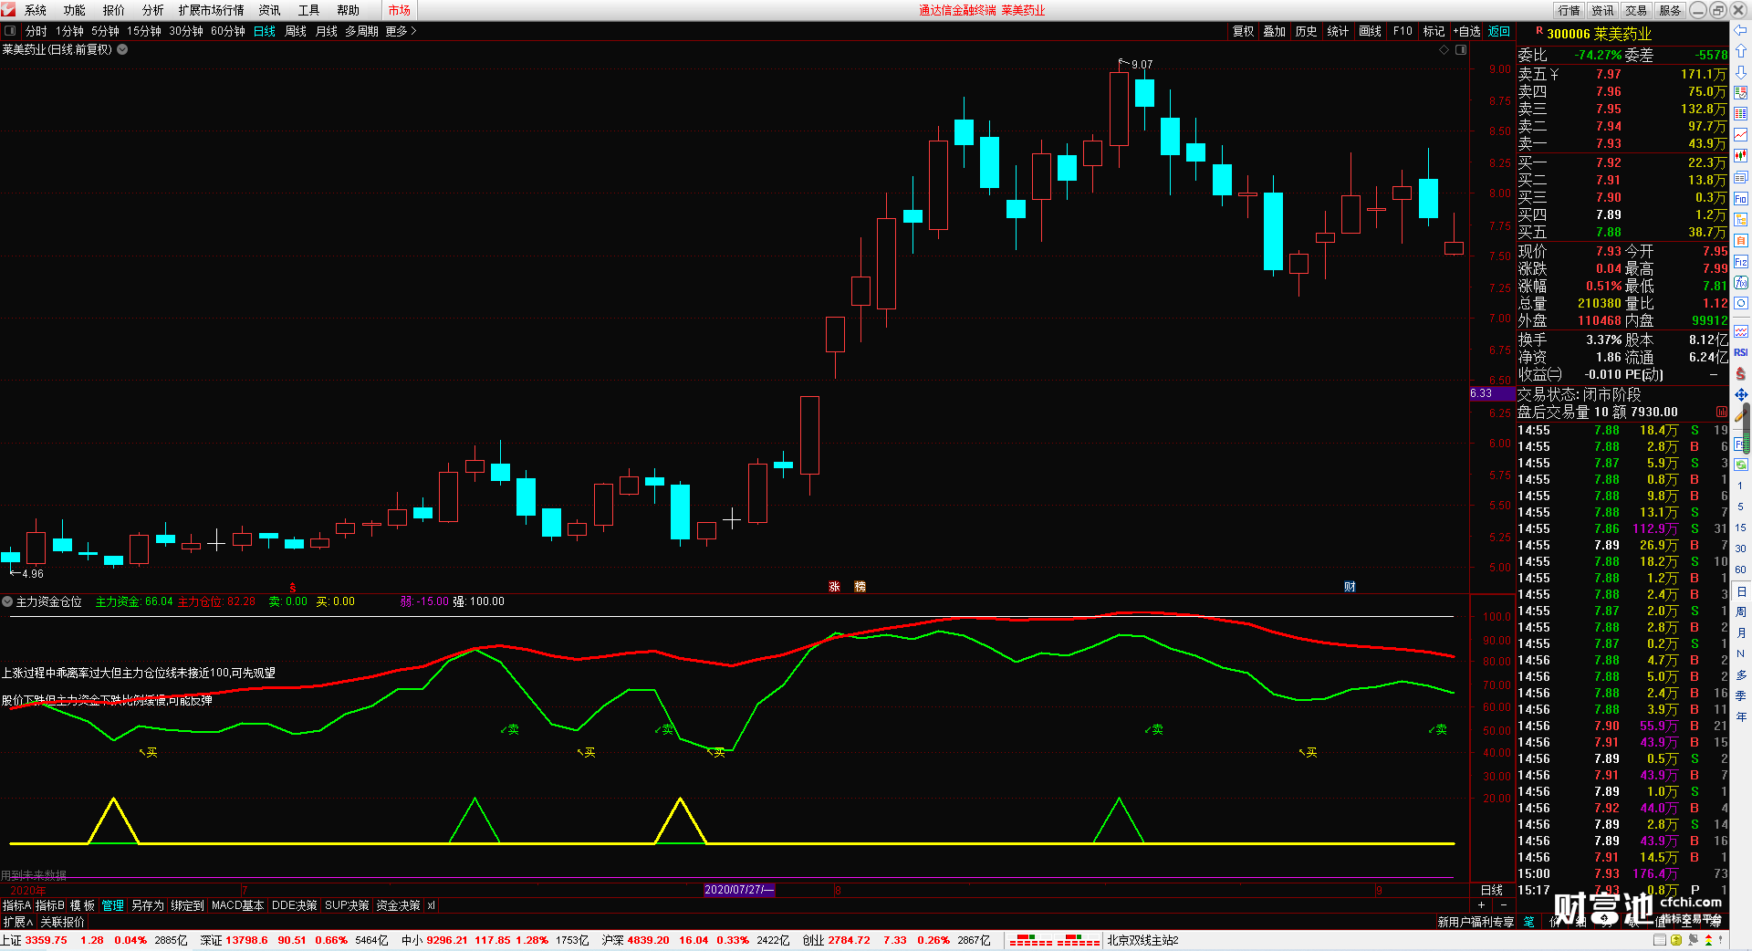Click the 关联报价 button at bottom
The image size is (1752, 951).
62,922
